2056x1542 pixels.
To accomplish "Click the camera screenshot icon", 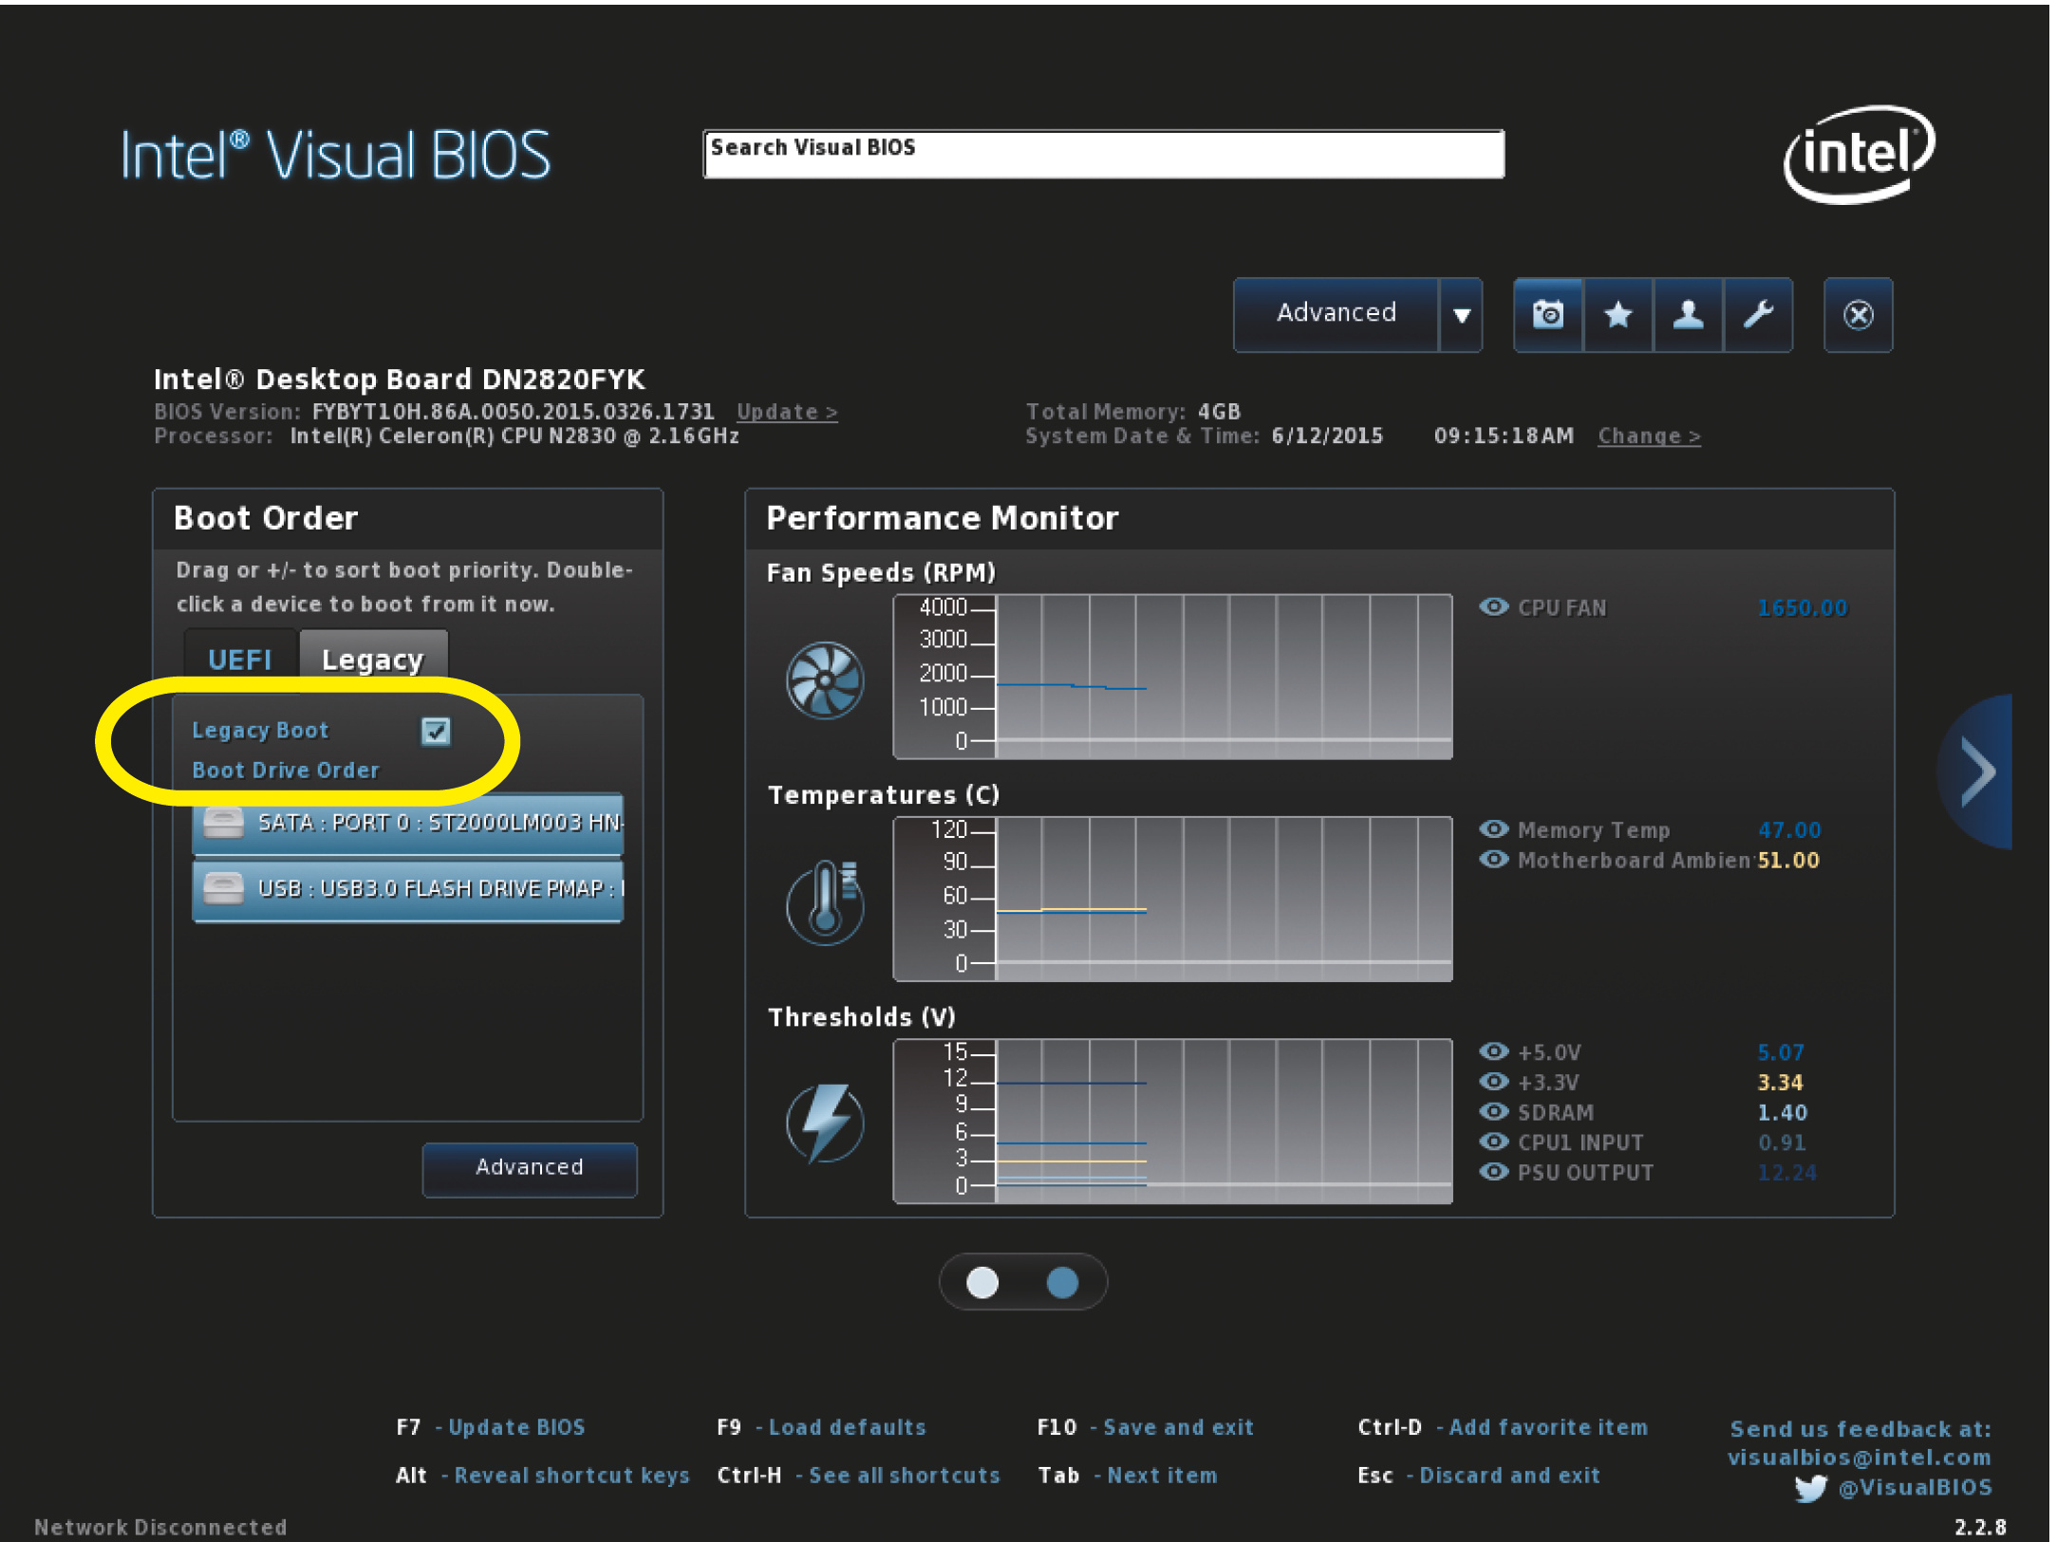I will [1547, 314].
